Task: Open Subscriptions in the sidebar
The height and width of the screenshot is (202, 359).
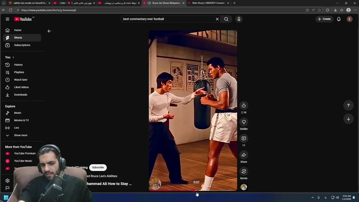Action: click(x=22, y=45)
